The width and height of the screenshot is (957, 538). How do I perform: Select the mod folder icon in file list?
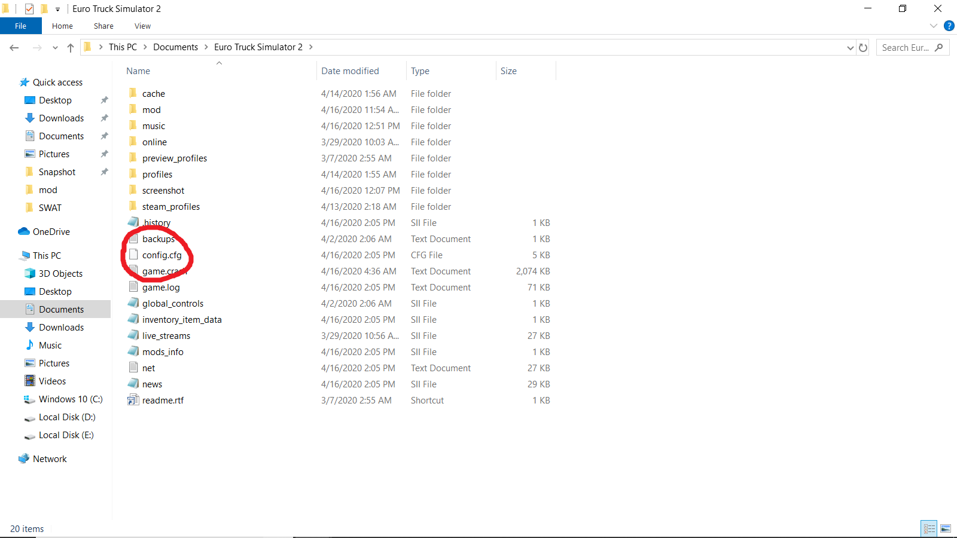(x=133, y=109)
